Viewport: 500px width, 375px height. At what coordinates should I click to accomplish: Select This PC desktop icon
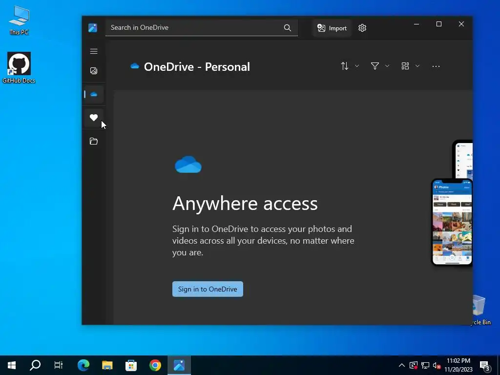click(19, 21)
